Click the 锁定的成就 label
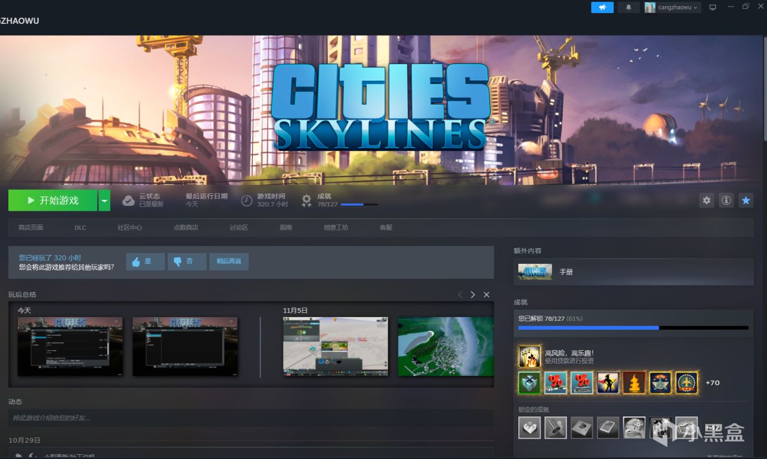767x459 pixels. 533,409
